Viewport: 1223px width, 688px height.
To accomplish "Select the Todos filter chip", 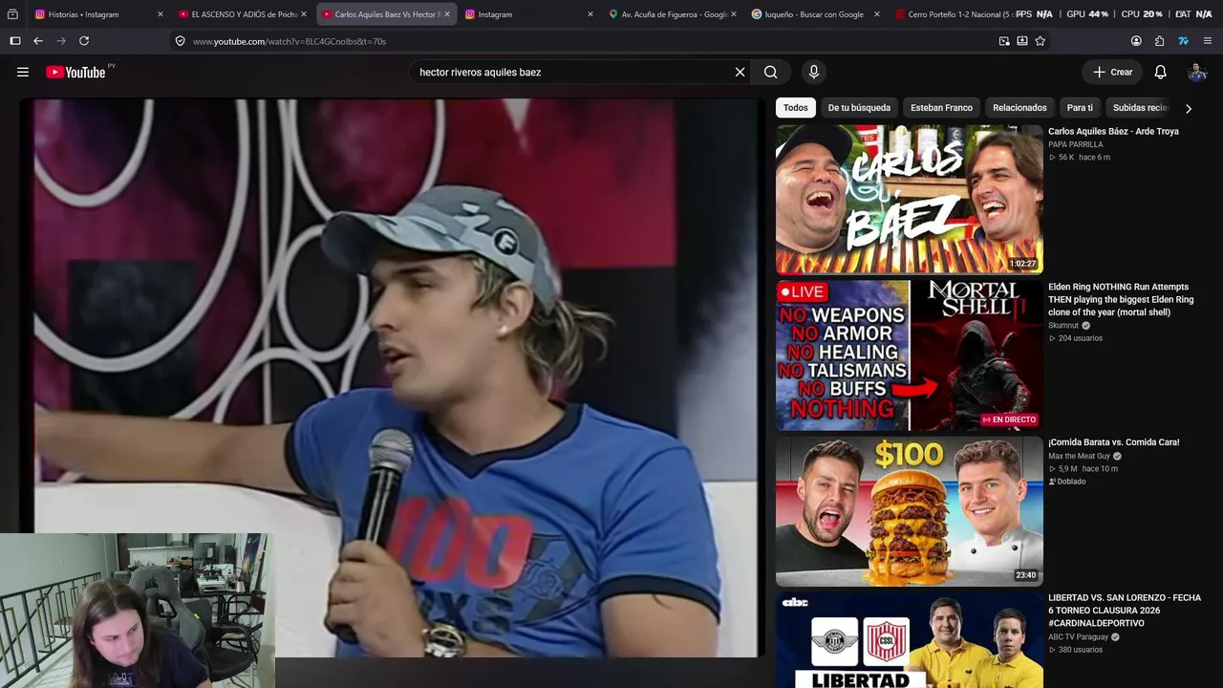I will click(796, 108).
